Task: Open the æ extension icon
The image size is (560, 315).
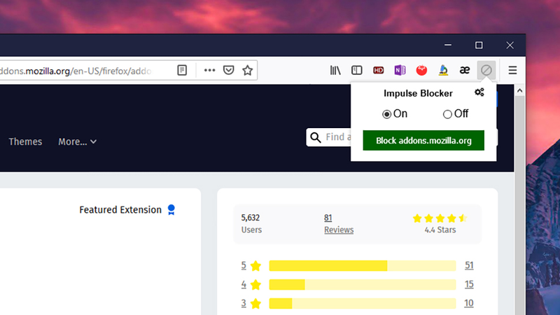Action: coord(464,71)
